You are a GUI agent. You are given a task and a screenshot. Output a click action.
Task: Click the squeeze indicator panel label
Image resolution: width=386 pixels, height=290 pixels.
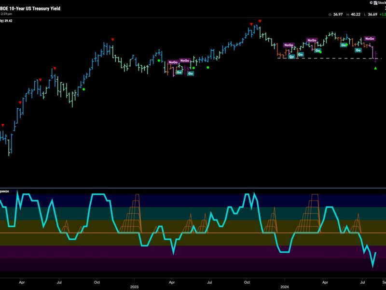coord(4,191)
